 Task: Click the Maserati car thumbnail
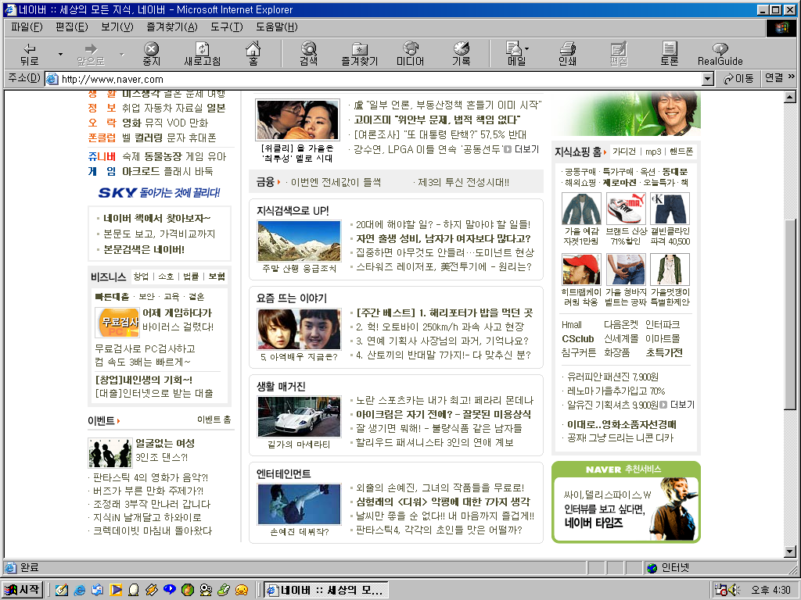coord(299,417)
